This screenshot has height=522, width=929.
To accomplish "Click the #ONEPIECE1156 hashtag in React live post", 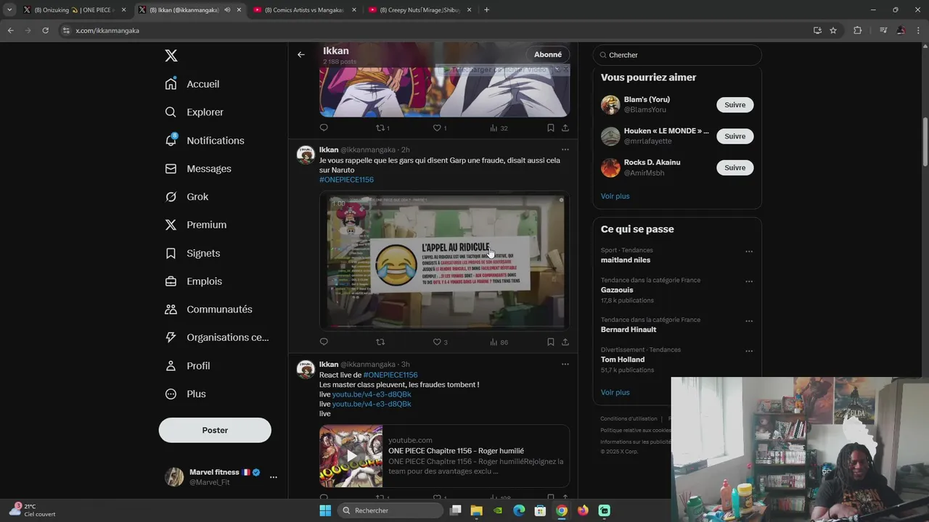I will (x=390, y=375).
